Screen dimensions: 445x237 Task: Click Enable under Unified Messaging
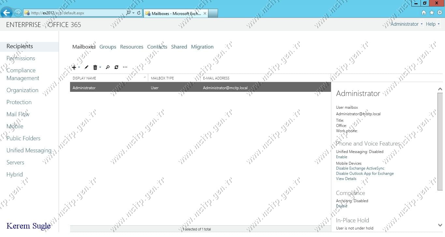[342, 157]
